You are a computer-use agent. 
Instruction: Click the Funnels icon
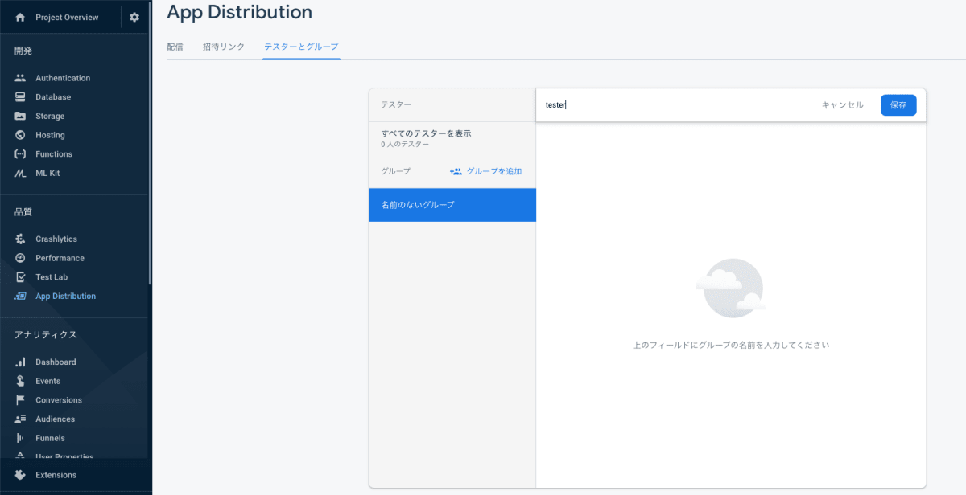point(21,438)
